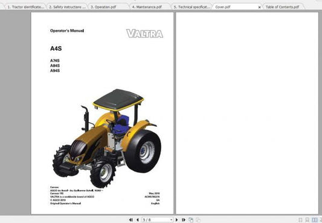This screenshot has width=322, height=223.
Task: Open the 4. Maintenance.pdf tab
Action: point(147,7)
